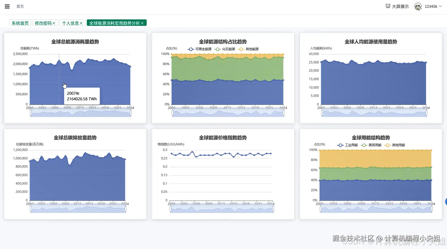Screen dimensions: 447x249
Task: Hide the 居民用能 legend series
Action: (371, 145)
